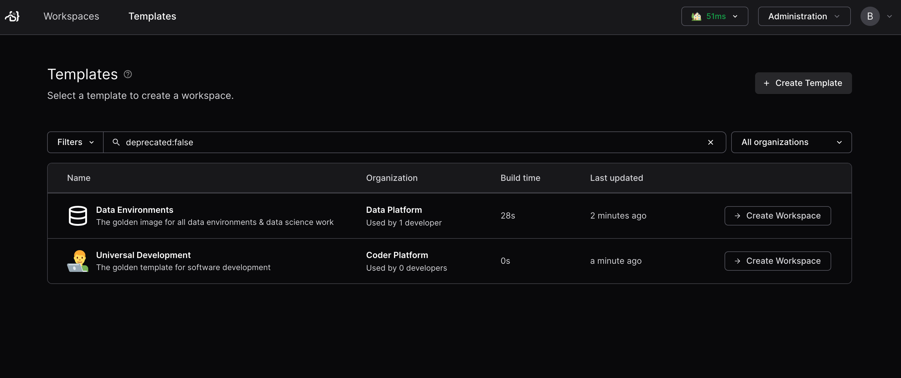The image size is (901, 378).
Task: Click the castle/building icon in top bar
Action: tap(696, 16)
